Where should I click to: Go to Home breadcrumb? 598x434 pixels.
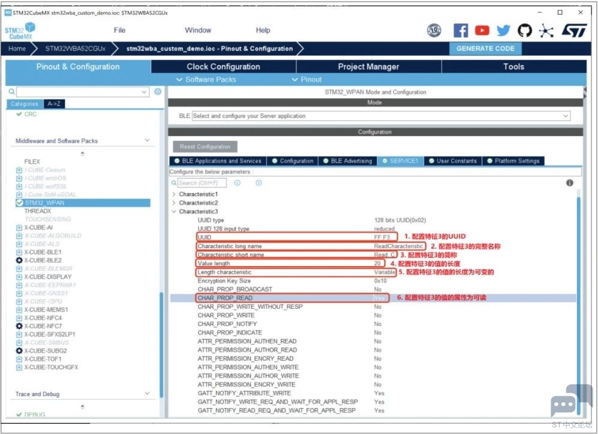(17, 49)
